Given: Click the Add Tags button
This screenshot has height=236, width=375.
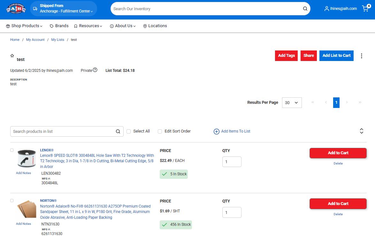Looking at the screenshot, I should tap(286, 56).
